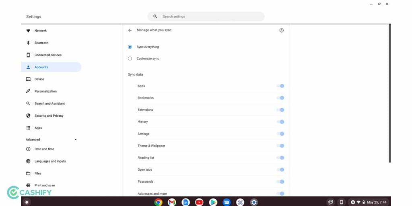412x206 pixels.
Task: Click the Personalization brush icon
Action: point(28,91)
